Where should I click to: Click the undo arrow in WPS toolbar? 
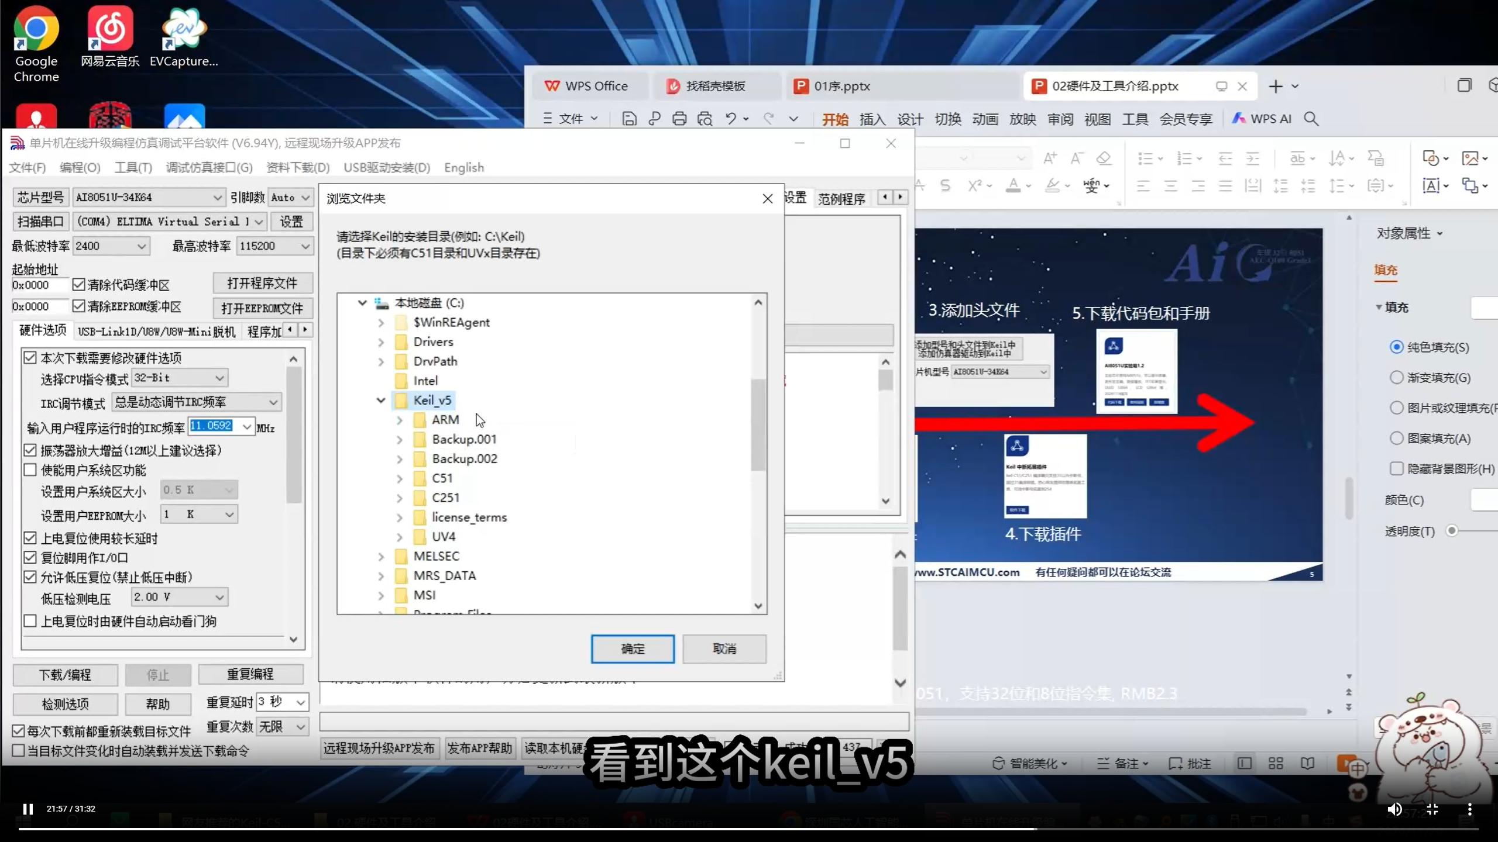point(731,119)
